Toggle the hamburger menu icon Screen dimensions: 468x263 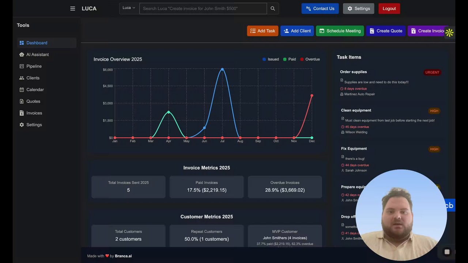tap(72, 8)
